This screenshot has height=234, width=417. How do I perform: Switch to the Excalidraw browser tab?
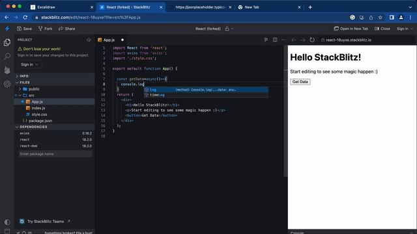pyautogui.click(x=62, y=7)
